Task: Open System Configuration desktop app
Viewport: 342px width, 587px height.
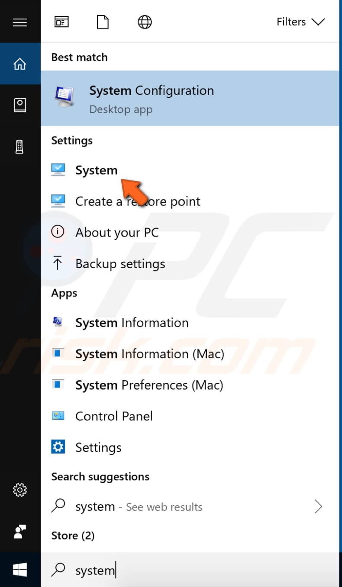Action: [x=152, y=99]
